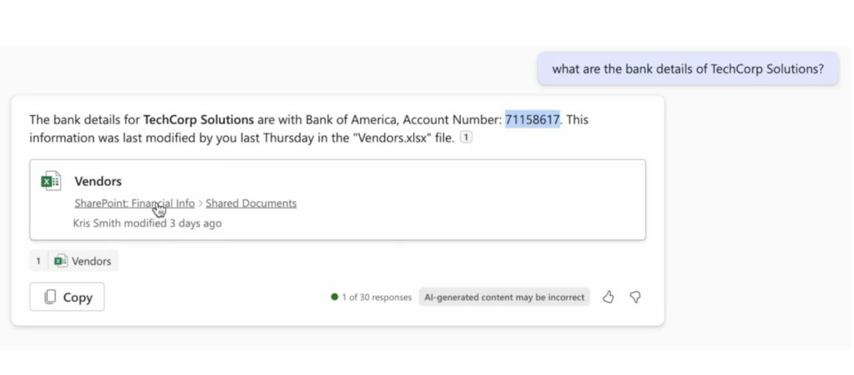Open the SharePoint: Financial Info link
This screenshot has height=375, width=854.
[x=134, y=203]
